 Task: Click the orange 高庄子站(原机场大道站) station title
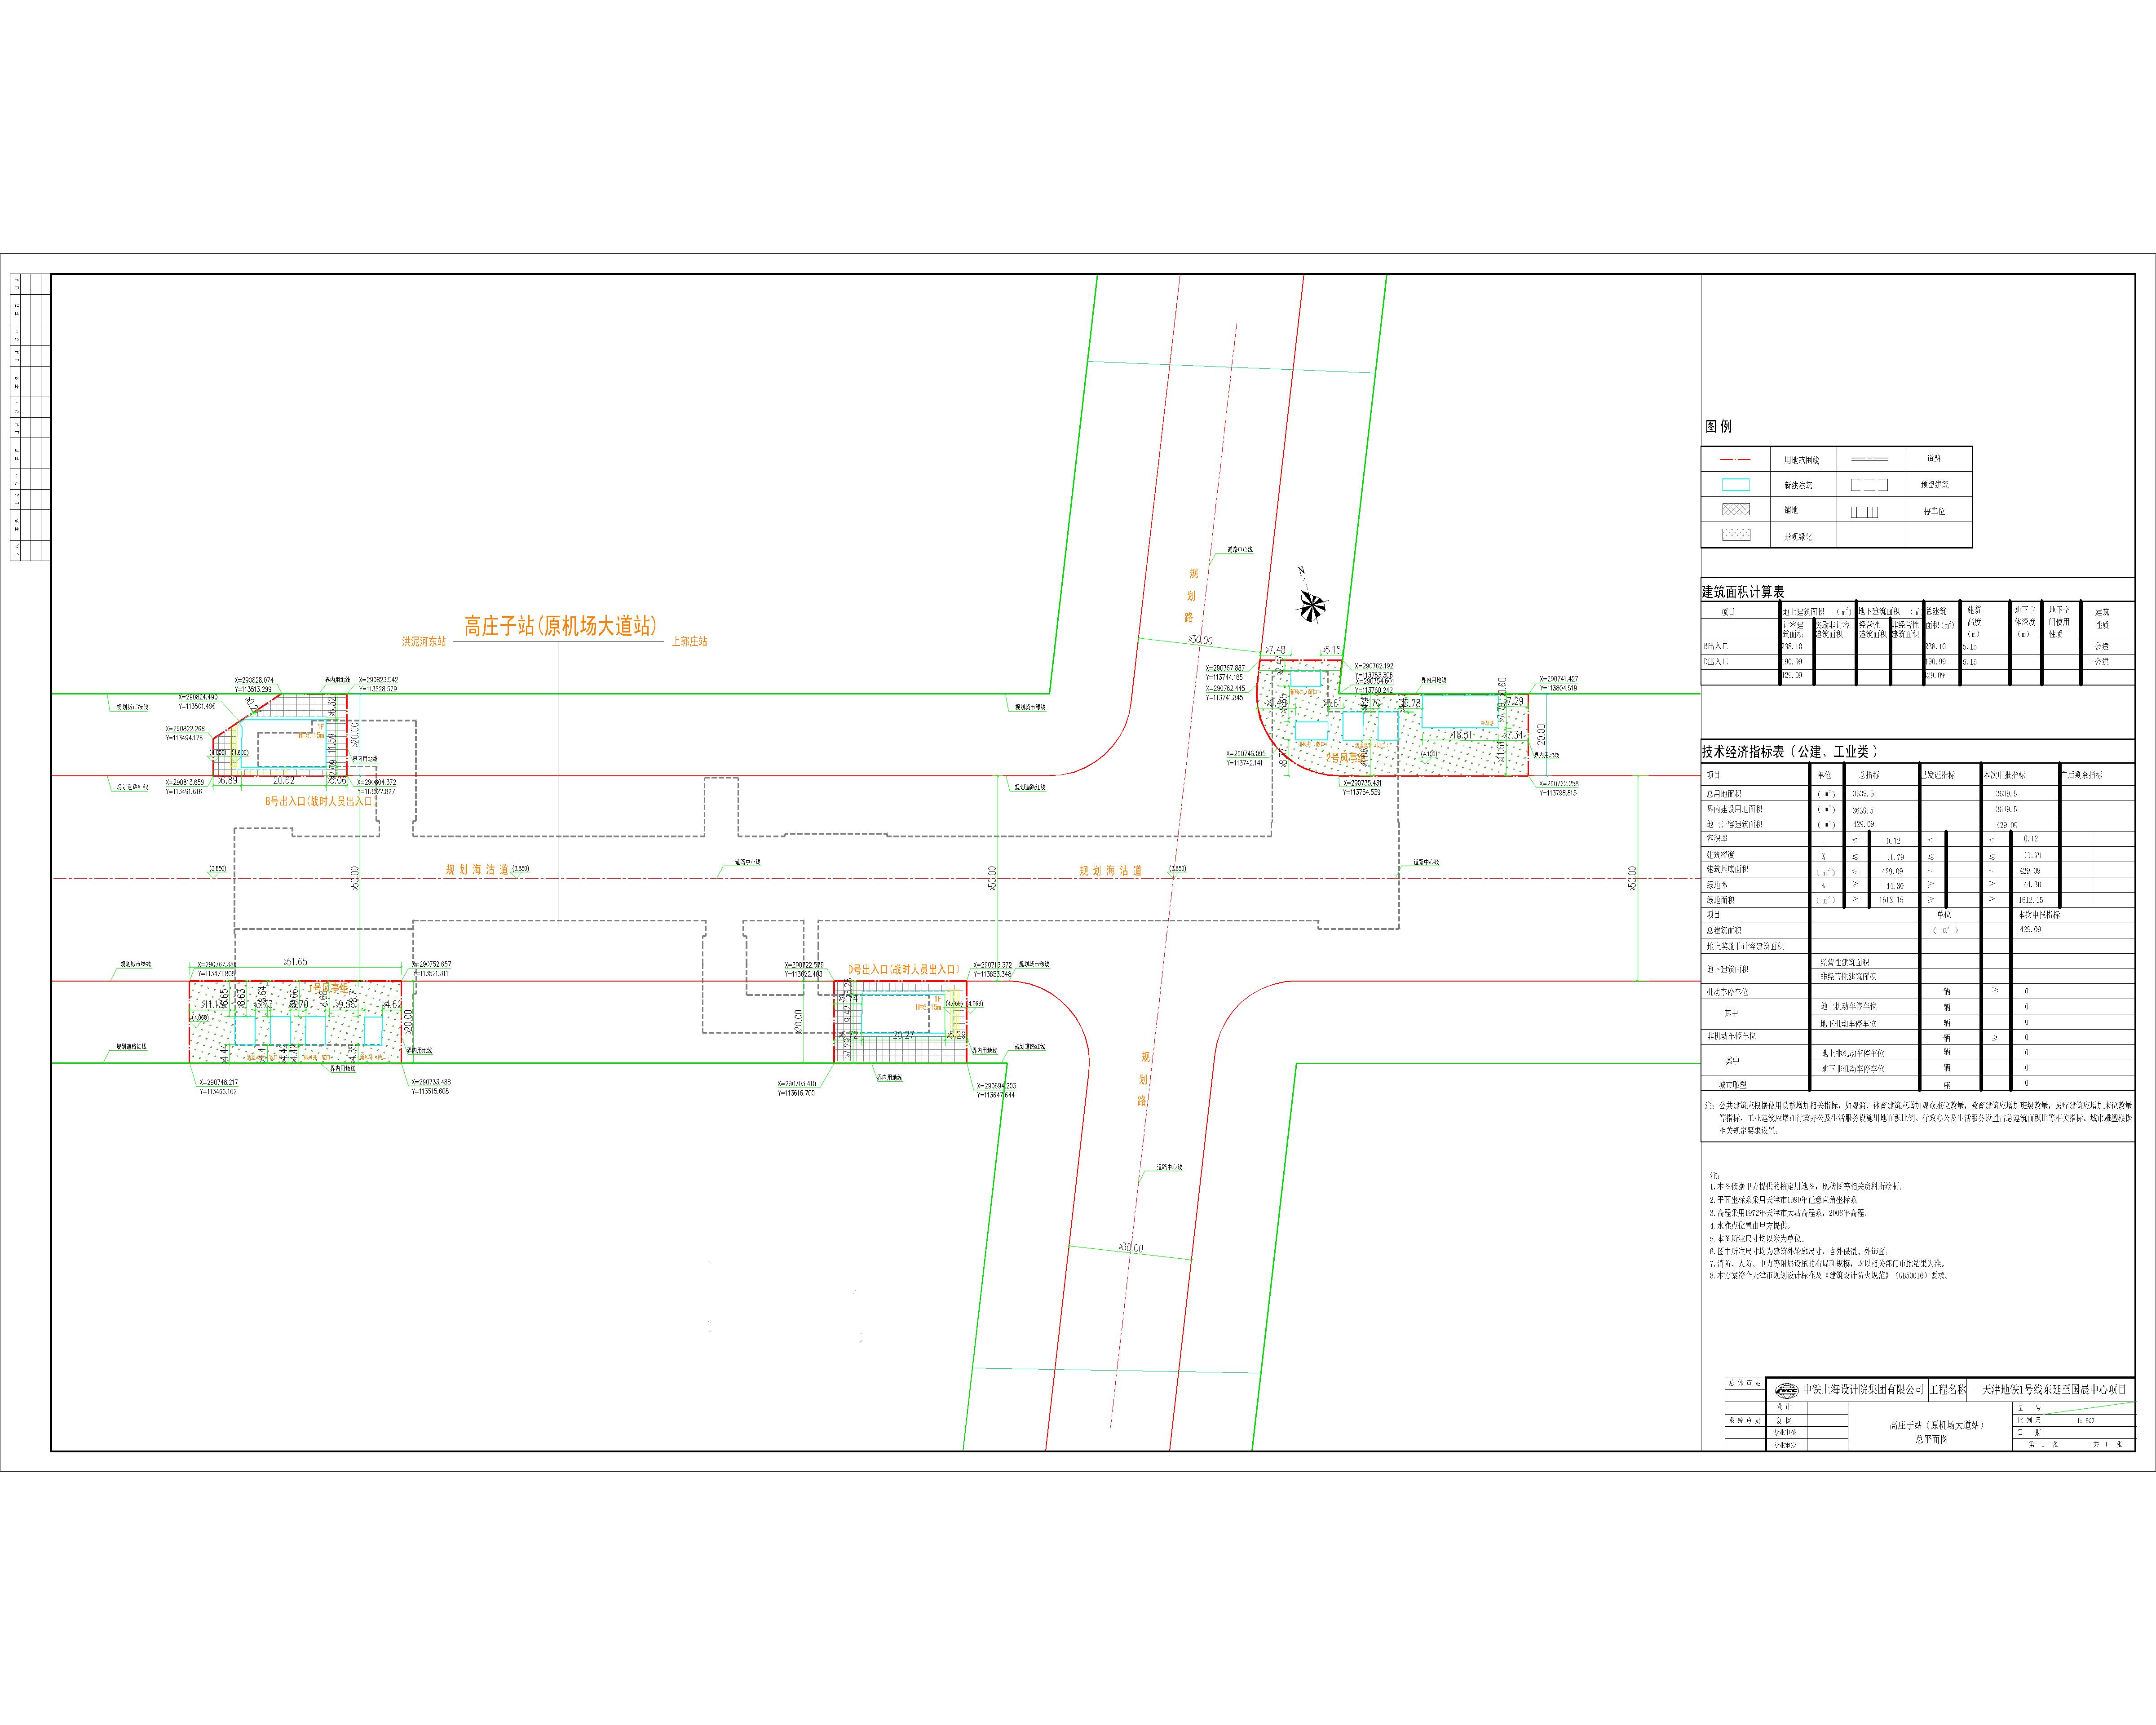pyautogui.click(x=560, y=626)
